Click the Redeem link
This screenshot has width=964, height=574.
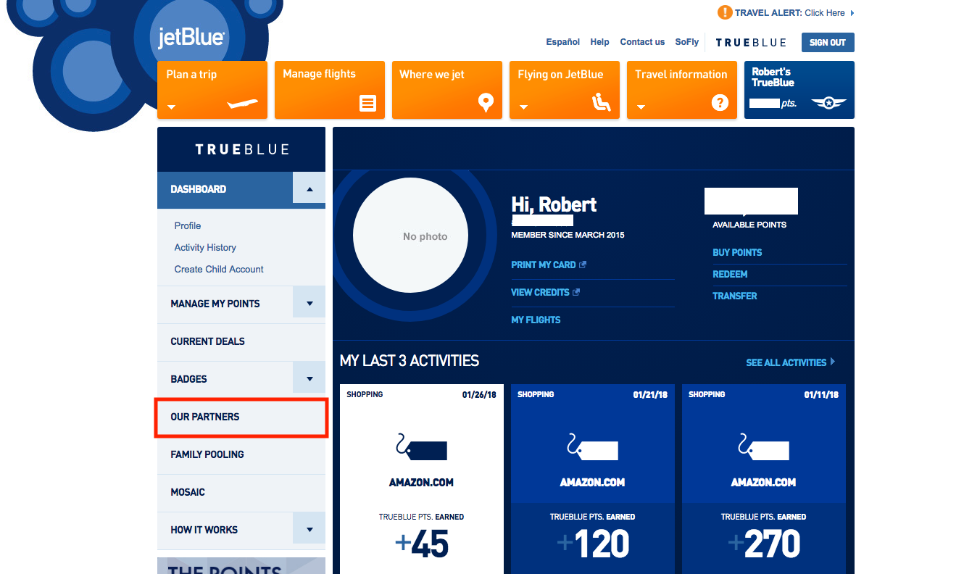pyautogui.click(x=730, y=274)
